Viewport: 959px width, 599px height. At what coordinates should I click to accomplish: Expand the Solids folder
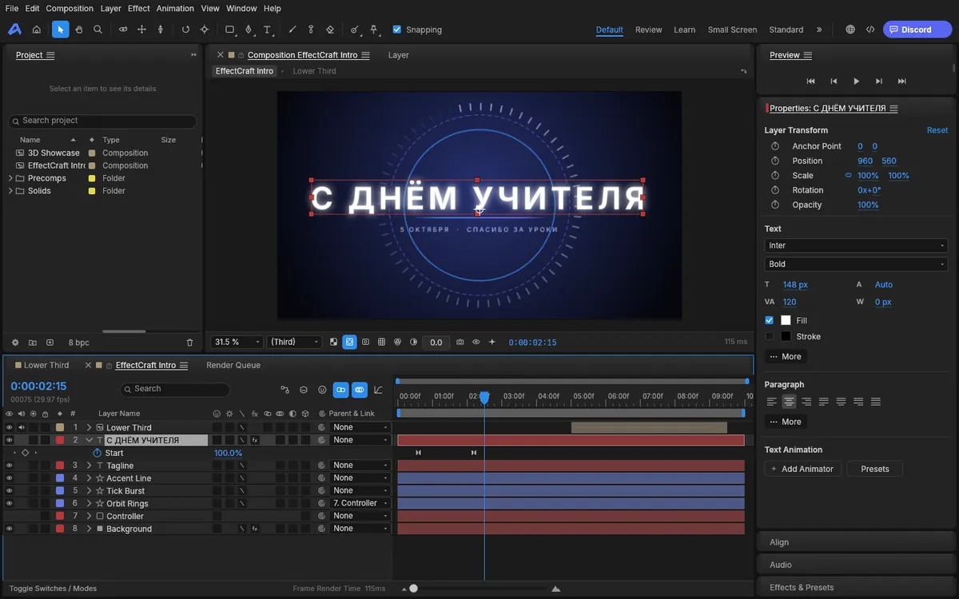pyautogui.click(x=10, y=191)
